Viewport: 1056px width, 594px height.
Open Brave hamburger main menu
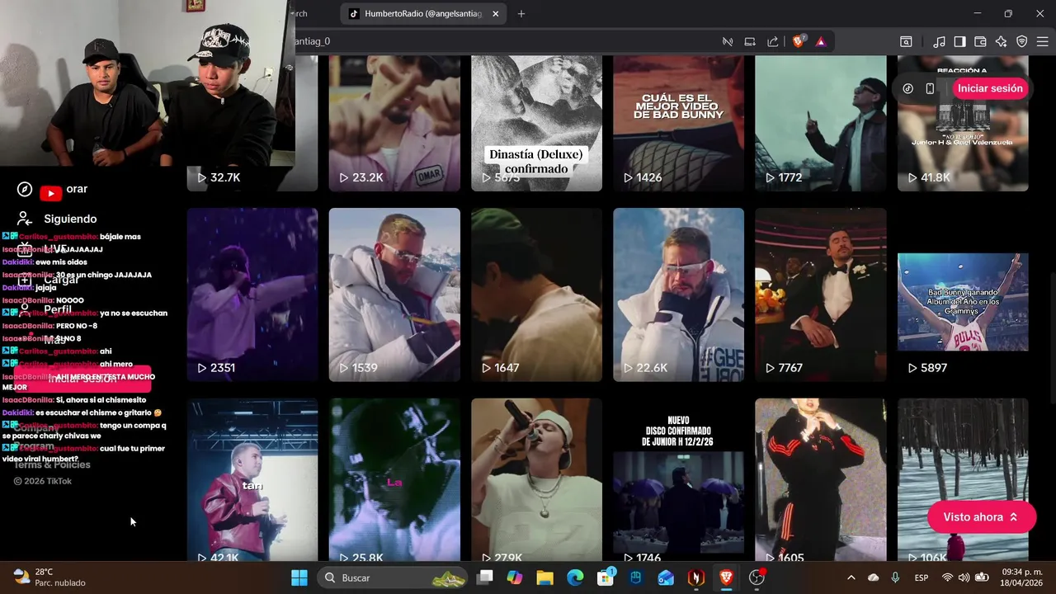click(x=1042, y=41)
